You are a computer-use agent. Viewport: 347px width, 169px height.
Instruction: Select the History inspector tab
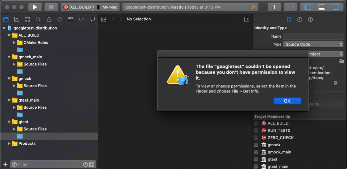tap(299, 19)
